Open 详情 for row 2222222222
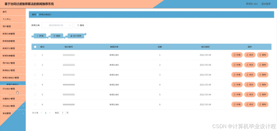The width and height of the screenshot is (277, 131). 237,65
